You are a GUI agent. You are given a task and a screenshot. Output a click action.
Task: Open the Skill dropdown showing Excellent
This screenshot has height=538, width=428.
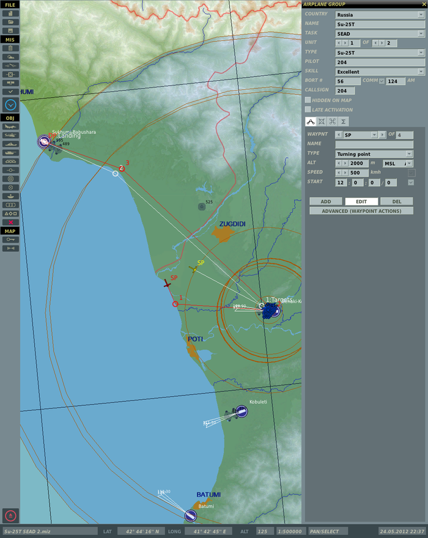point(380,72)
